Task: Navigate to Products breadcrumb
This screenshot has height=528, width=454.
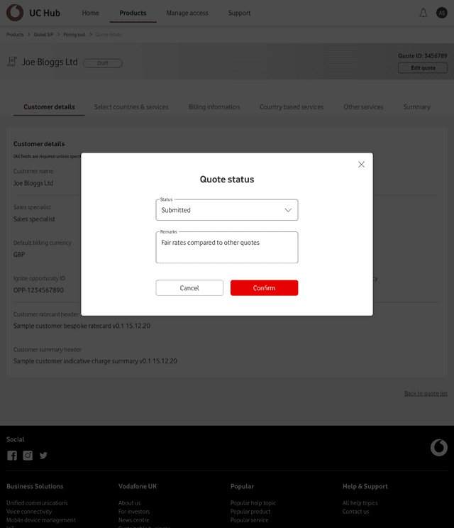Action: pos(15,35)
